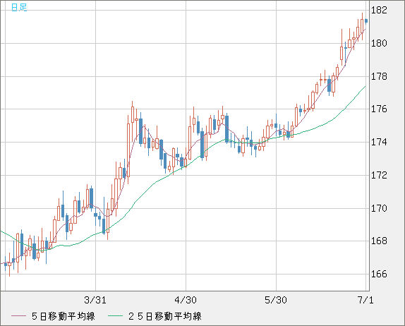
Task: Click the 3/31 date label
Action: (x=95, y=300)
